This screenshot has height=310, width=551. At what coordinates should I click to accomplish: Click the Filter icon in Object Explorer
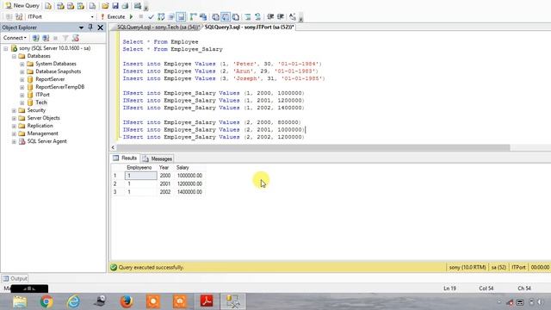pyautogui.click(x=65, y=38)
